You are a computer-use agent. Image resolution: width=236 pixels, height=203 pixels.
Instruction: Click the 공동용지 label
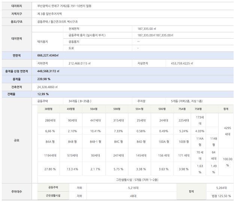point(74,42)
